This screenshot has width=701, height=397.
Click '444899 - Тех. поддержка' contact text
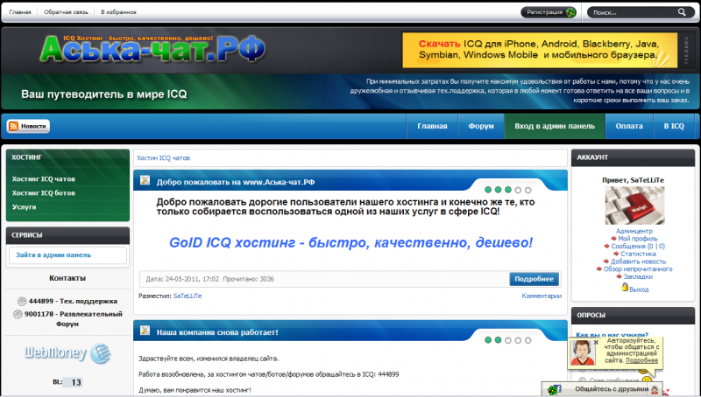73,301
